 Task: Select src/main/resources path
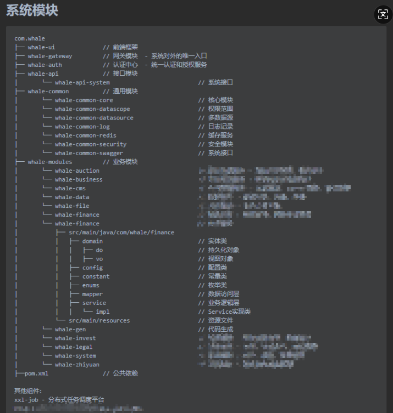click(x=99, y=320)
